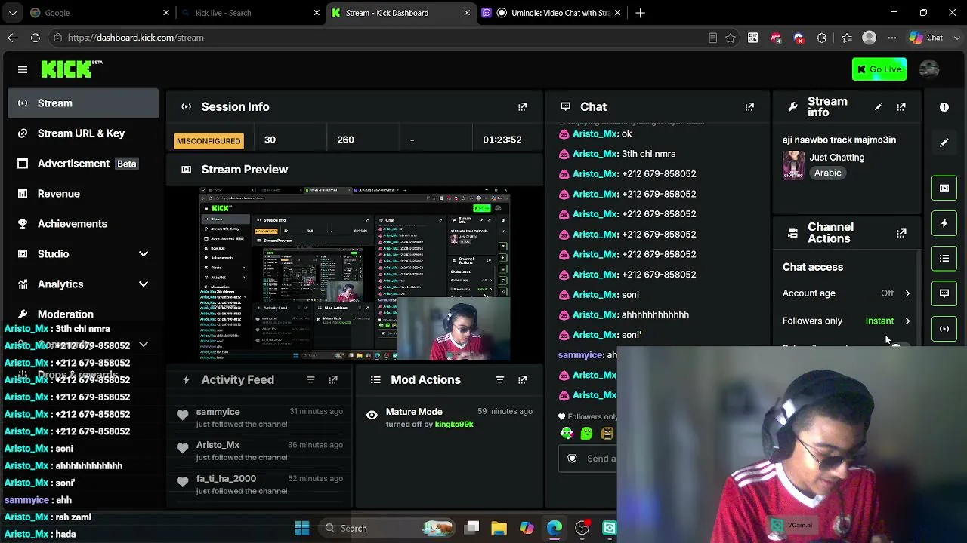Toggle the mod actions list icon in right rail
Screen dimensions: 967x543
tap(944, 259)
